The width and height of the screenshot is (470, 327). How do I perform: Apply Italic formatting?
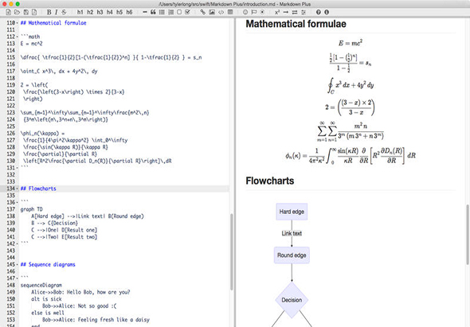(56, 12)
